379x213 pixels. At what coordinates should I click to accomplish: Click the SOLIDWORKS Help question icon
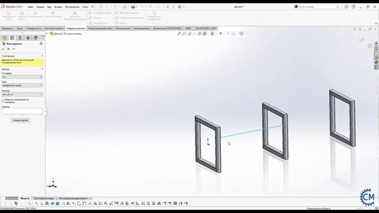tap(354, 7)
